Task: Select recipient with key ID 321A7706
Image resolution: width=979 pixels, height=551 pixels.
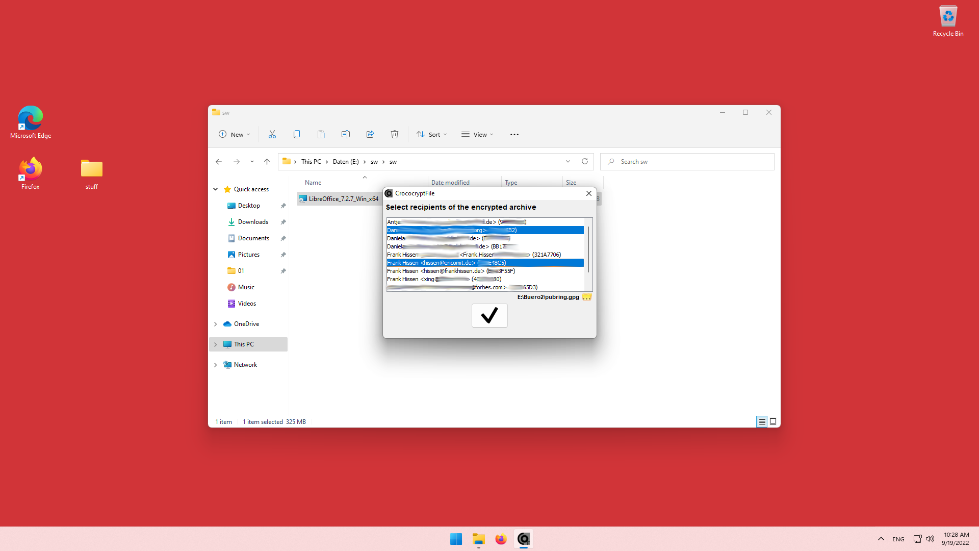Action: point(485,255)
